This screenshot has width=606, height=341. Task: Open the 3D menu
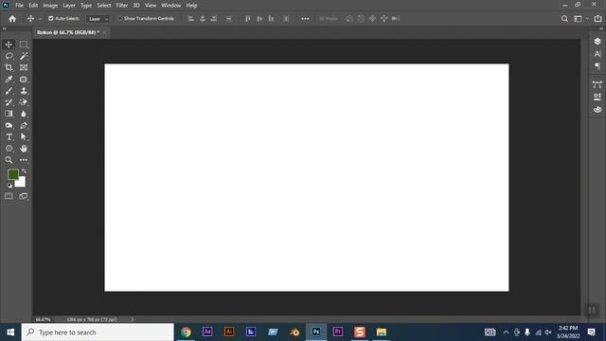click(136, 6)
